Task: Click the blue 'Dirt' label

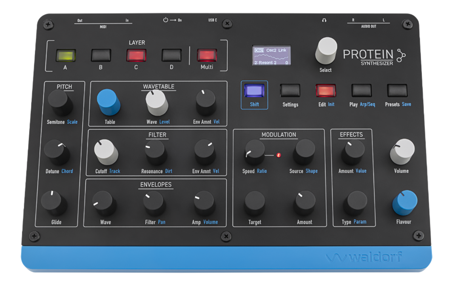Action: click(x=168, y=171)
